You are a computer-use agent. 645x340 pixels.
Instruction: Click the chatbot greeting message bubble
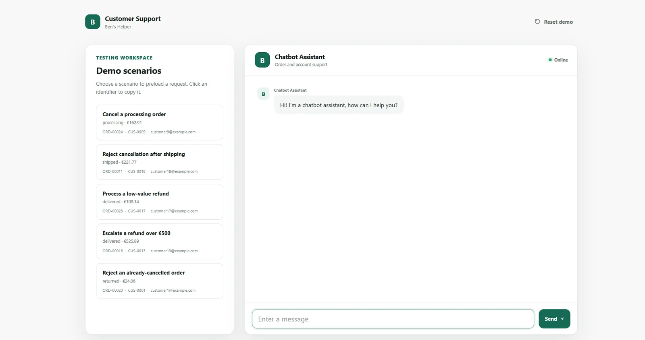pyautogui.click(x=339, y=105)
